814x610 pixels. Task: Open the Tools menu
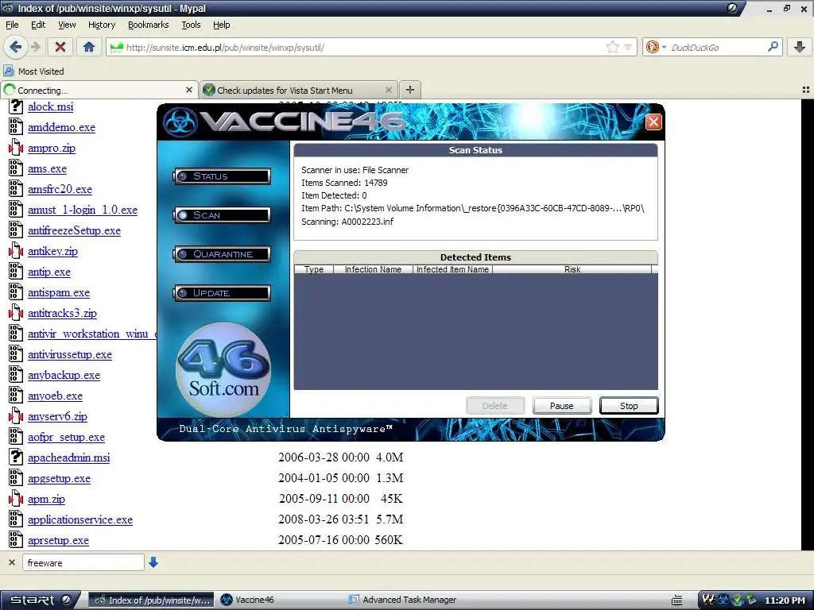pyautogui.click(x=191, y=25)
